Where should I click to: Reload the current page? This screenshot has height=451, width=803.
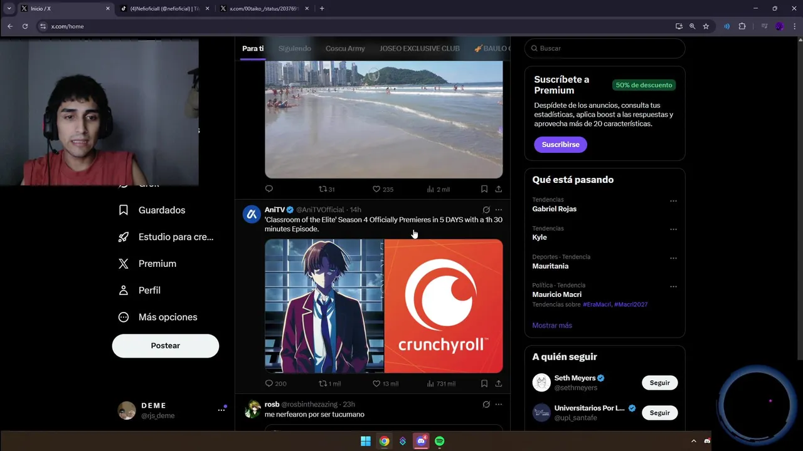[25, 26]
